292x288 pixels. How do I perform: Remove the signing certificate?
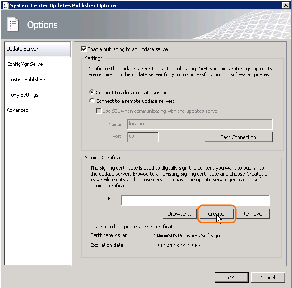tap(252, 214)
